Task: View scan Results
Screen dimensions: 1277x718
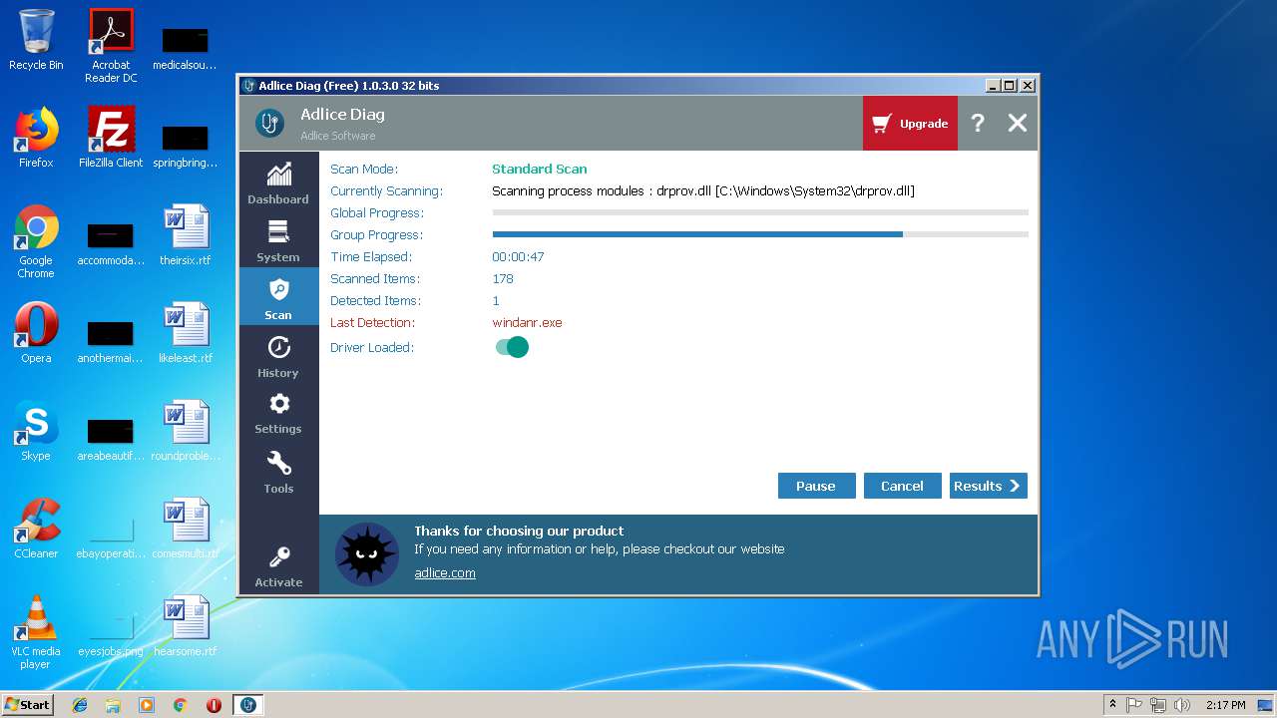Action: (x=988, y=486)
